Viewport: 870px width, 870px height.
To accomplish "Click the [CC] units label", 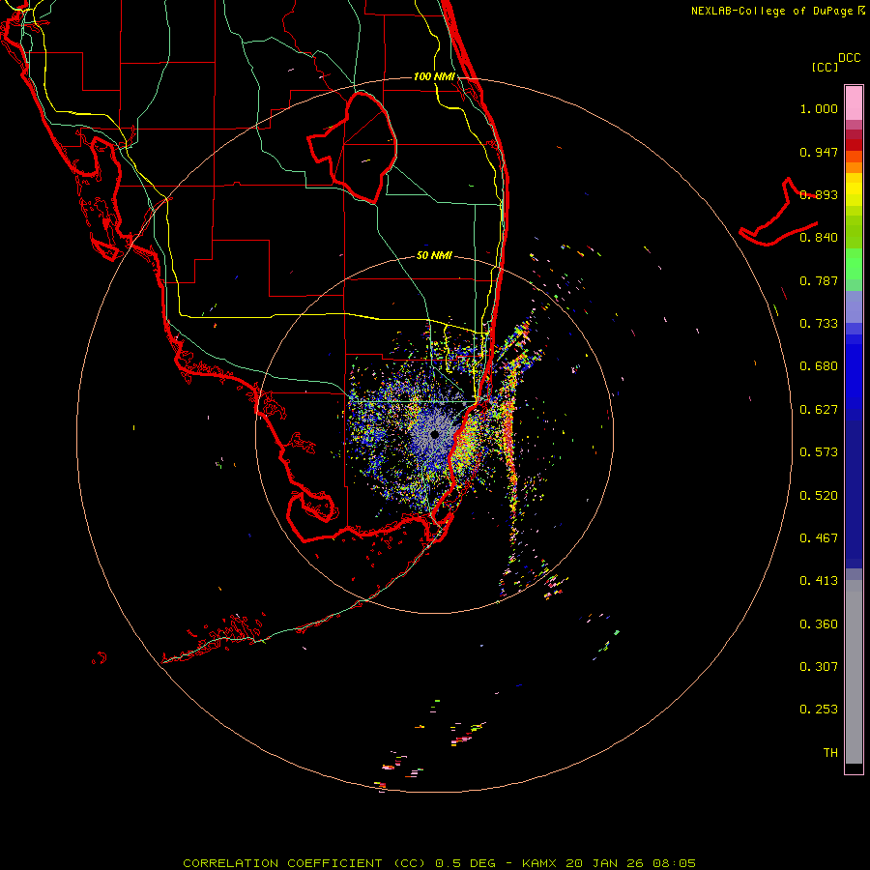I will click(825, 67).
